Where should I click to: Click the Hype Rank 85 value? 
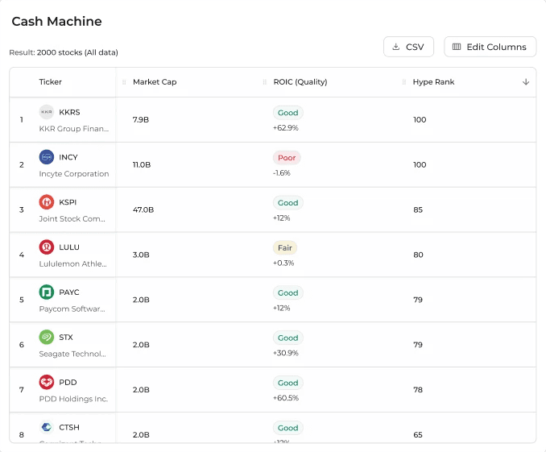pos(418,209)
